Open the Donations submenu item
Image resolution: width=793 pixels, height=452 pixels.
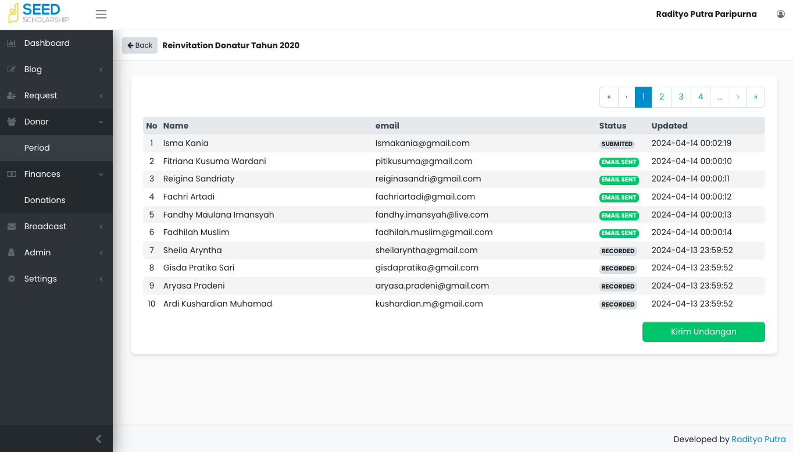pos(56,200)
